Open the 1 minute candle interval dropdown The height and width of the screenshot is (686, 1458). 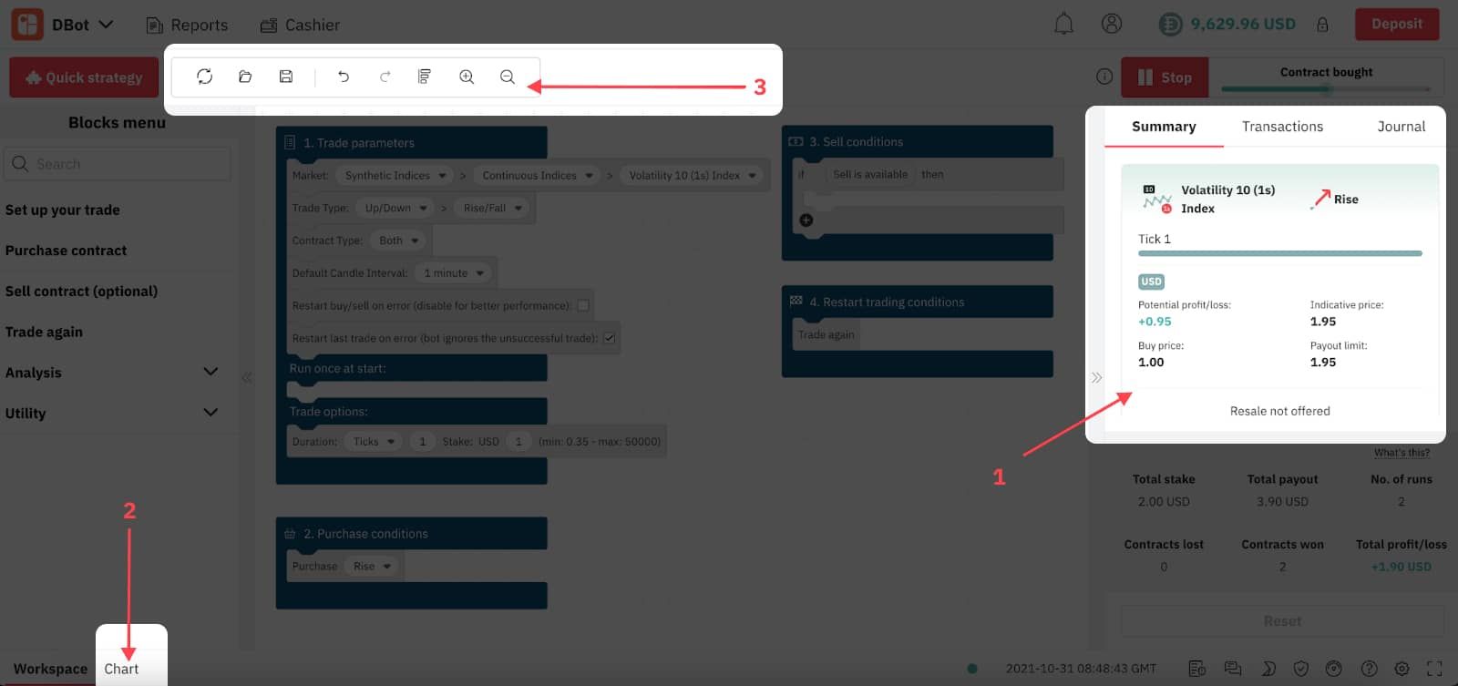tap(453, 272)
